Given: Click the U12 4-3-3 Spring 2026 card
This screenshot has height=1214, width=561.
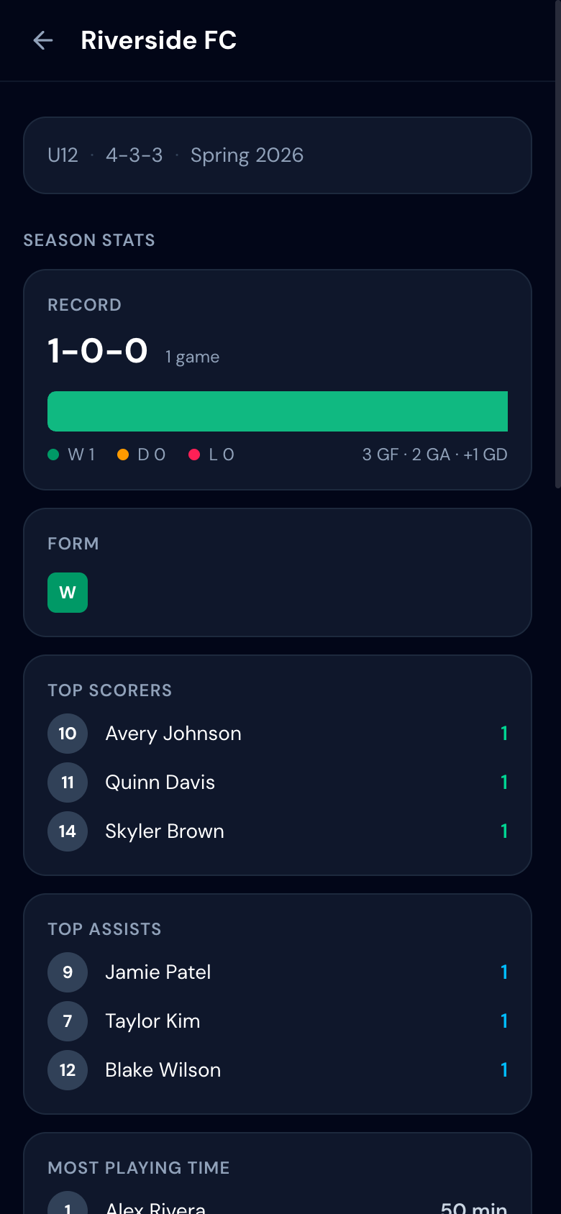Looking at the screenshot, I should click(x=278, y=155).
